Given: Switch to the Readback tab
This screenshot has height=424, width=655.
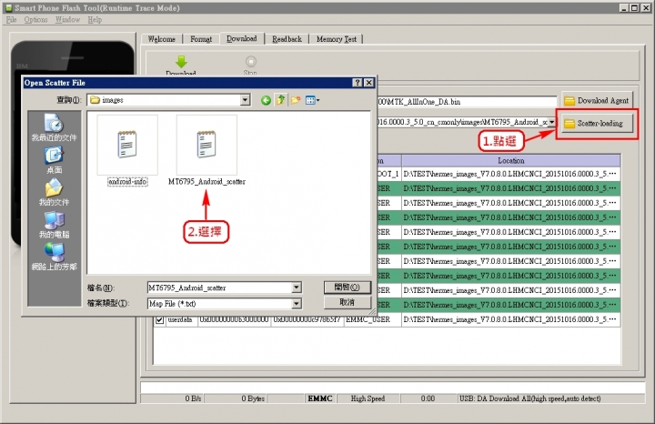Looking at the screenshot, I should click(287, 39).
